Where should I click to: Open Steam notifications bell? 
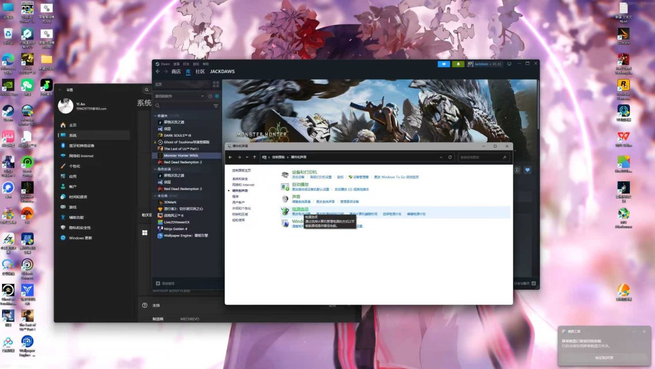click(x=458, y=64)
